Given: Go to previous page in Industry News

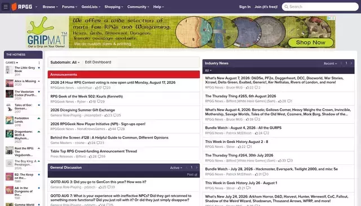Looking at the screenshot, I should pyautogui.click(x=341, y=63).
